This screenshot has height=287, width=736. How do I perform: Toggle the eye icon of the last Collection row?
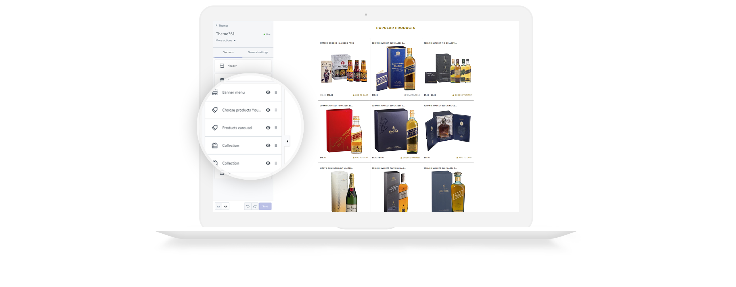point(268,163)
